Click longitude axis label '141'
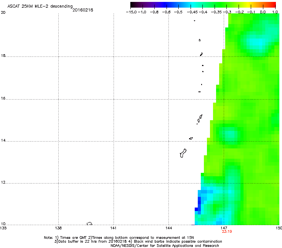Image resolution: width=282 pixels, height=248 pixels. (x=113, y=228)
